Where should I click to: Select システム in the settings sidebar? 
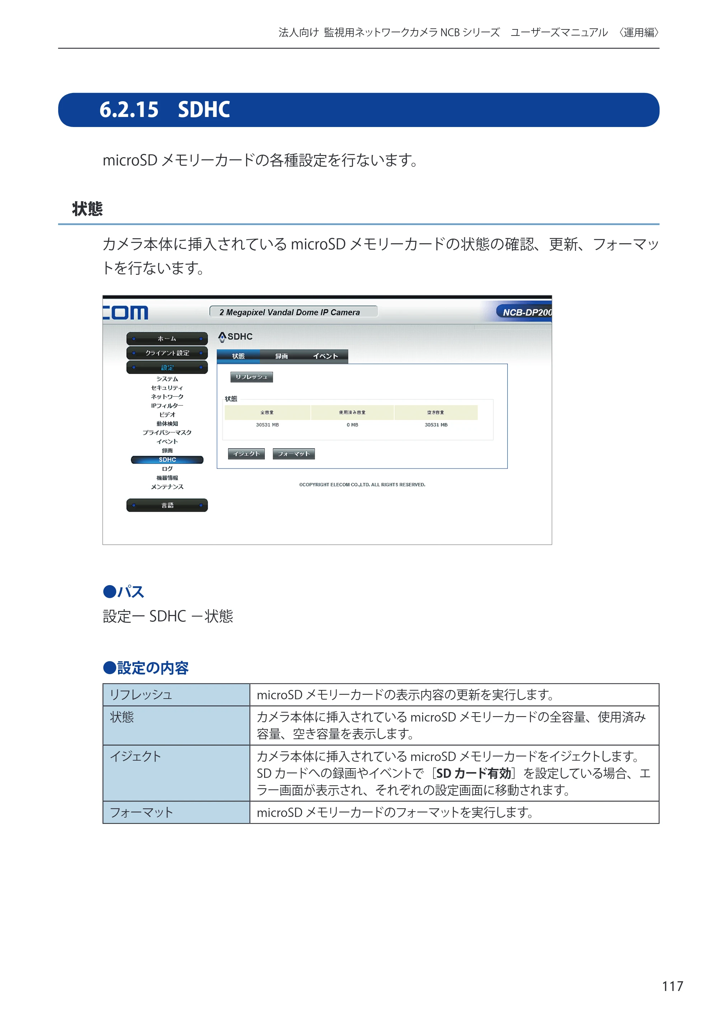pos(167,379)
